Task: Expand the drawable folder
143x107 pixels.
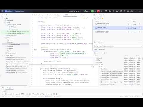Action: pos(6,40)
